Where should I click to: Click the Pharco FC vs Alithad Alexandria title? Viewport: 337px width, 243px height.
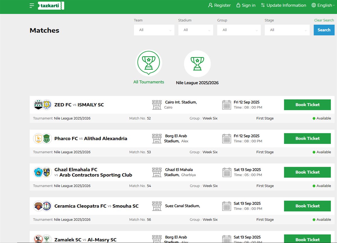coord(91,139)
